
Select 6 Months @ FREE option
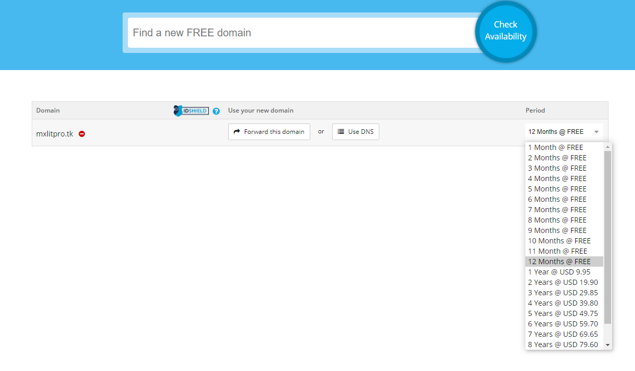557,199
